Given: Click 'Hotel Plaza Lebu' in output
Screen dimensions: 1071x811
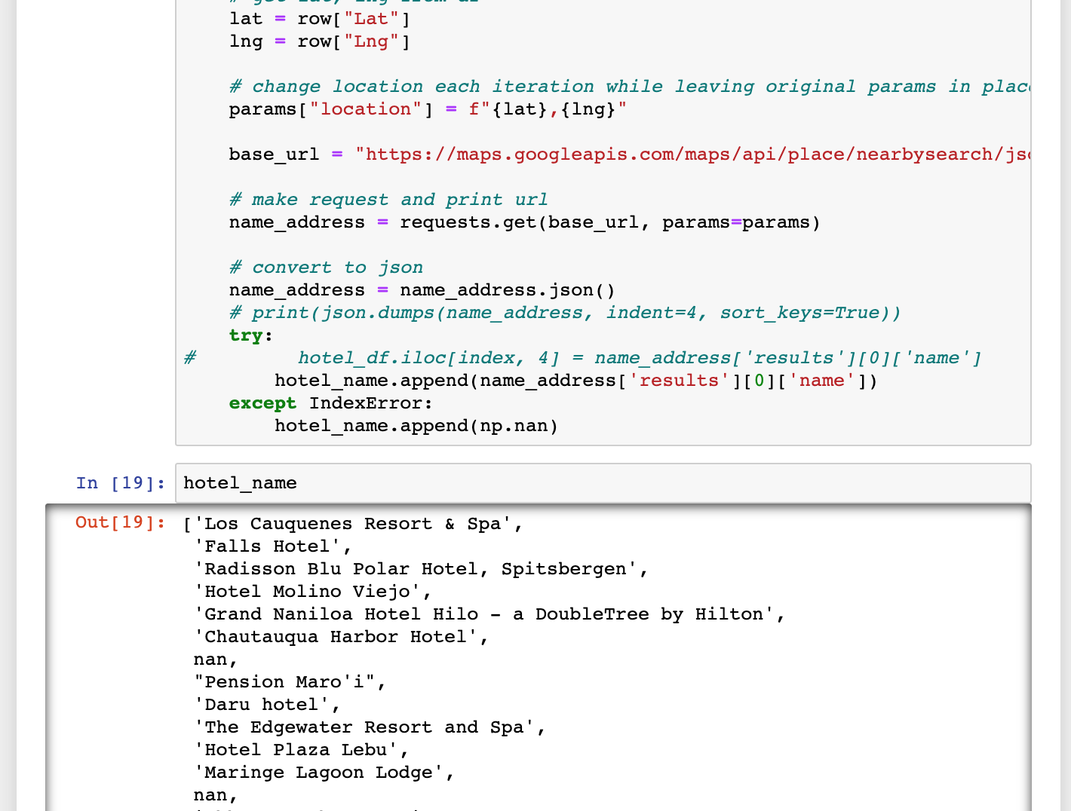Looking at the screenshot, I should pos(296,750).
